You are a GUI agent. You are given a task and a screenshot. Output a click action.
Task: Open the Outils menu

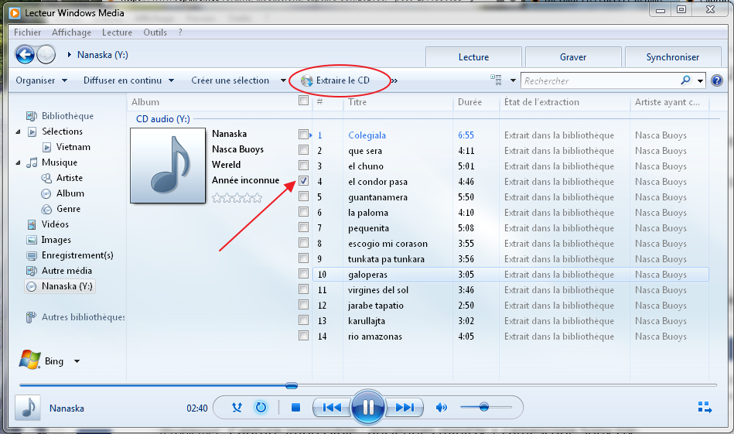coord(155,32)
